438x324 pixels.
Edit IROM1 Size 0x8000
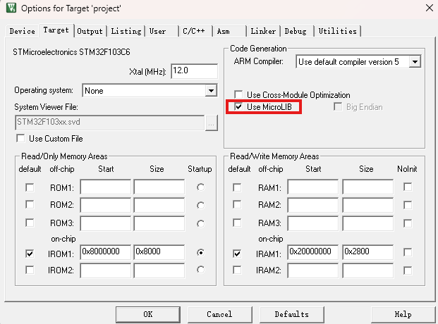point(159,252)
